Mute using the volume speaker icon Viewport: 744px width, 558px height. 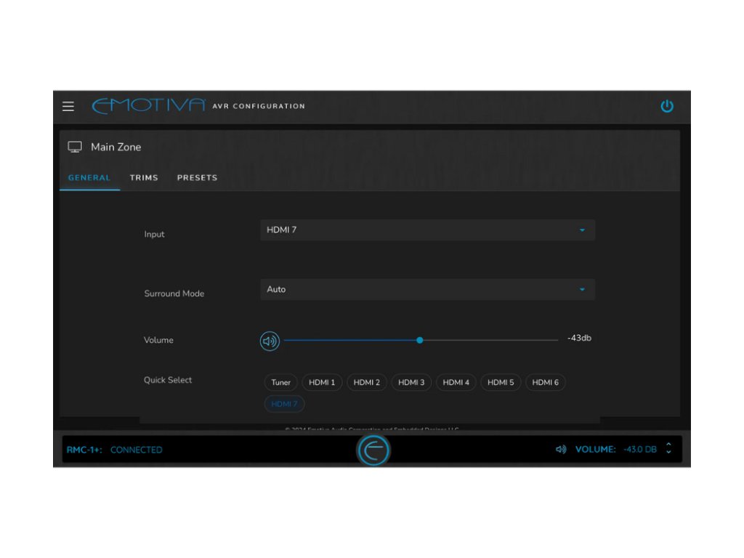pyautogui.click(x=270, y=341)
